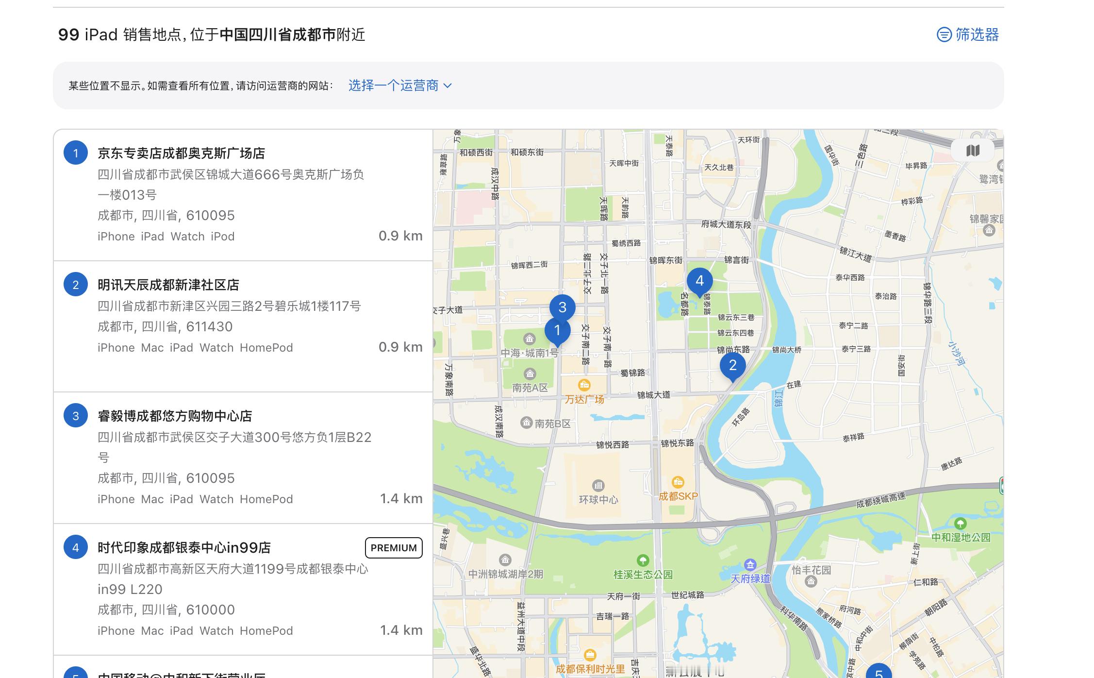Click list number badge 4

click(76, 547)
